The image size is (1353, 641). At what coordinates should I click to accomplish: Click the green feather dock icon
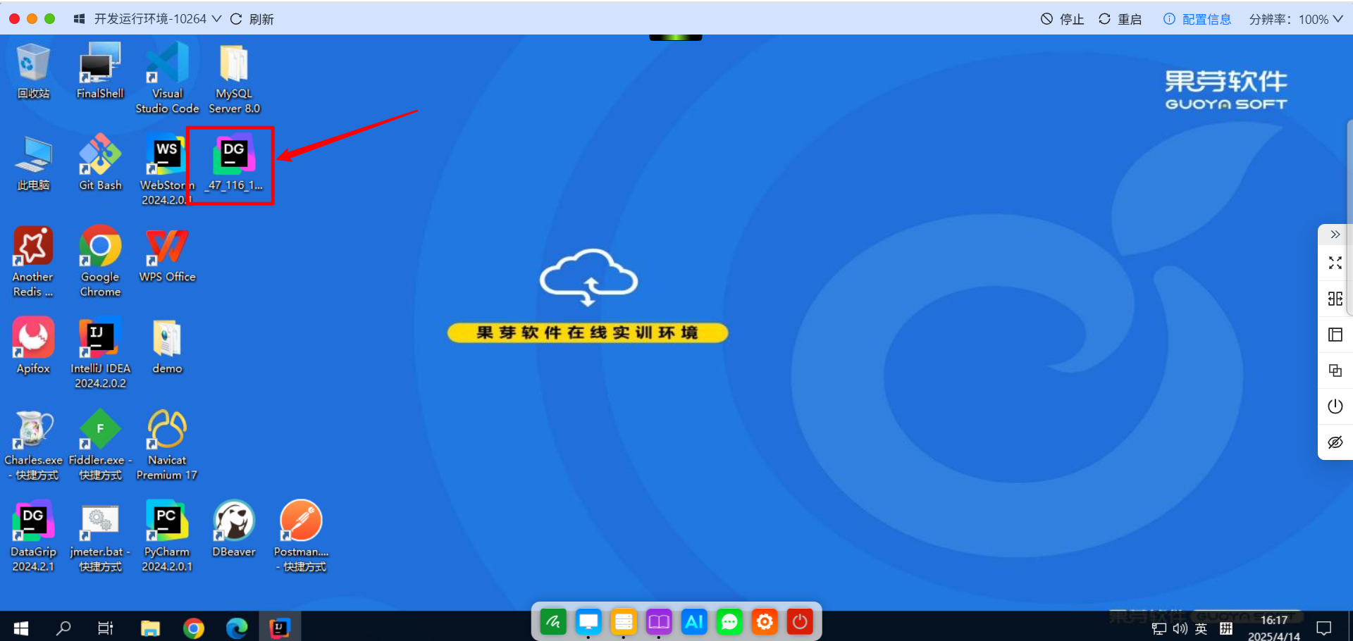coord(553,622)
